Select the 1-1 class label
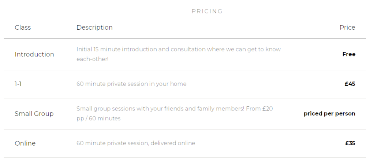The height and width of the screenshot is (164, 366). point(18,84)
